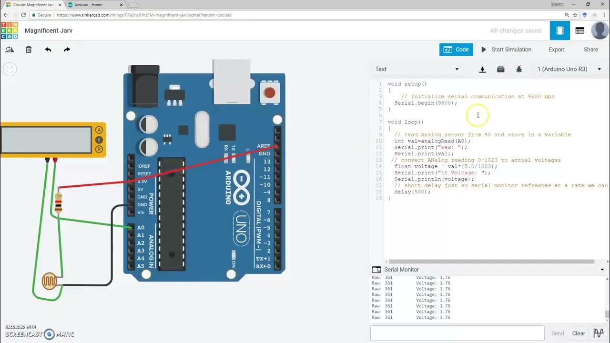The image size is (610, 343).
Task: Click the browser back arrow
Action: (x=5, y=15)
